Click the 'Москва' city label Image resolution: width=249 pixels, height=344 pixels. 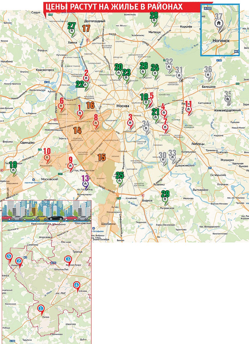(123, 106)
